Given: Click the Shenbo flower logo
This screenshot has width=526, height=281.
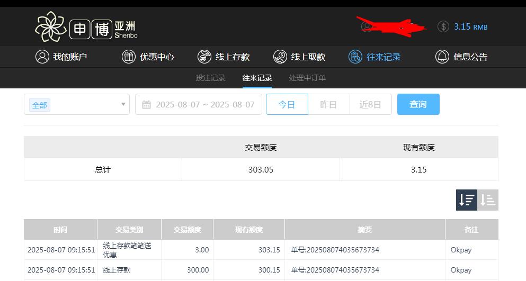Looking at the screenshot, I should pyautogui.click(x=51, y=26).
